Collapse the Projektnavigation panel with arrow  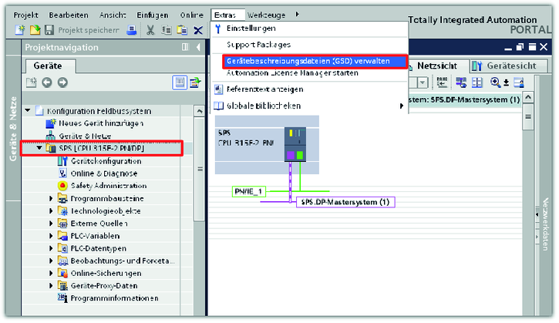point(196,48)
